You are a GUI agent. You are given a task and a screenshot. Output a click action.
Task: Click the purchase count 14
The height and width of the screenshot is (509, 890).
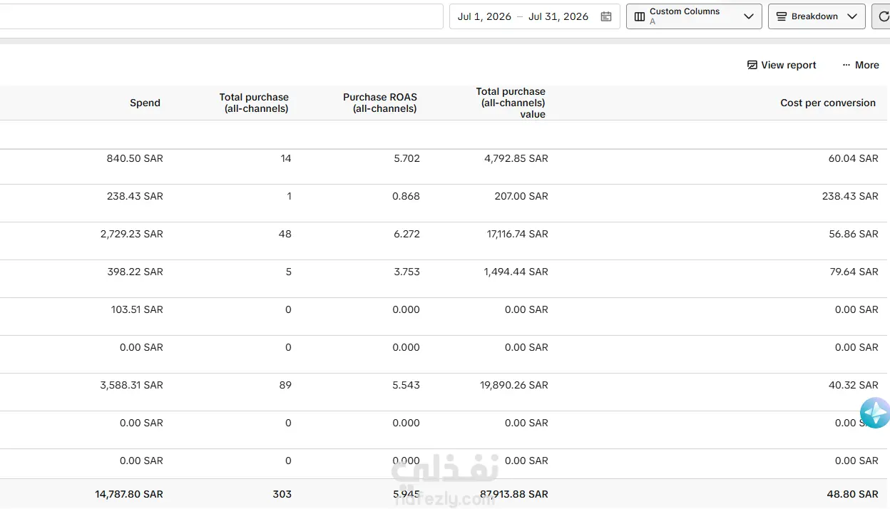(286, 158)
